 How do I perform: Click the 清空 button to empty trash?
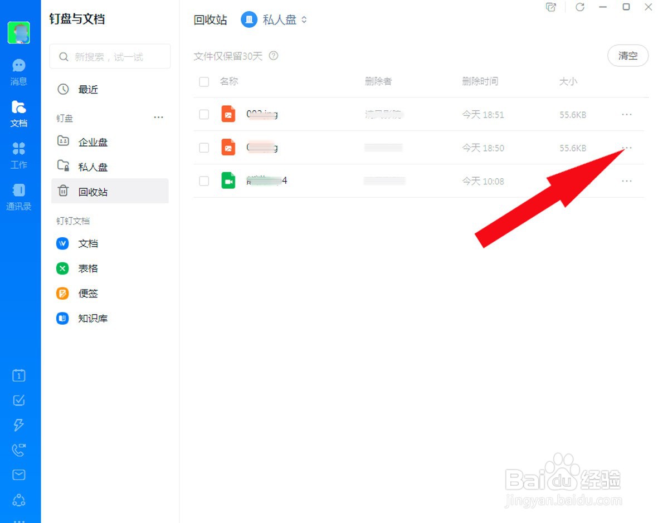point(628,56)
